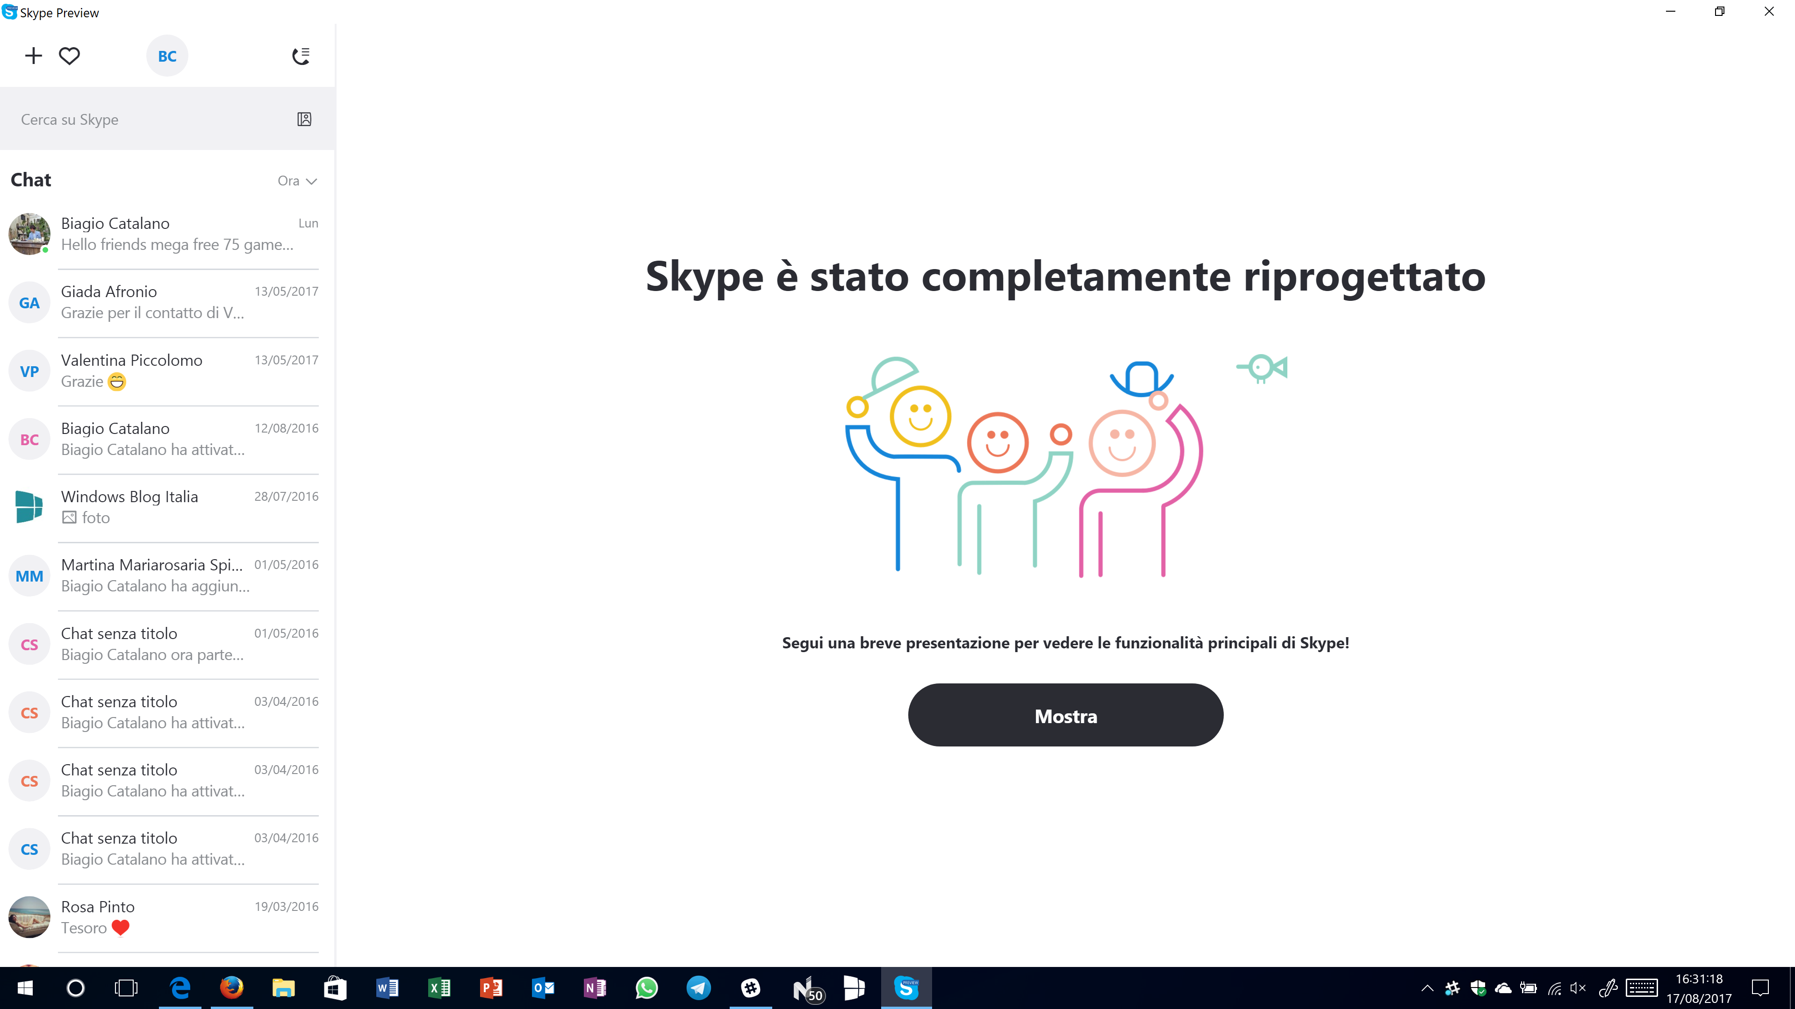This screenshot has height=1009, width=1795.
Task: Open WhatsApp from the taskbar
Action: (x=646, y=988)
